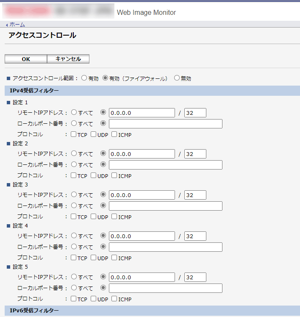
Task: Choose 有効(ファイアウォール) radio option
Action: coord(106,78)
